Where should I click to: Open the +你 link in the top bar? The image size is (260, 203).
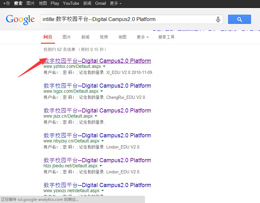(6, 3)
